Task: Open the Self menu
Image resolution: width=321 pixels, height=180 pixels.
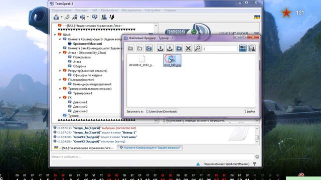Action: (x=95, y=10)
